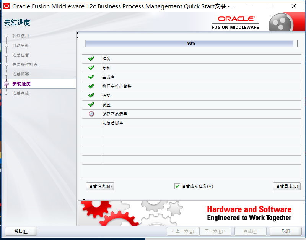The height and width of the screenshot is (240, 306).
Task: Click the green checkmark beside 复制
Action: pos(90,68)
